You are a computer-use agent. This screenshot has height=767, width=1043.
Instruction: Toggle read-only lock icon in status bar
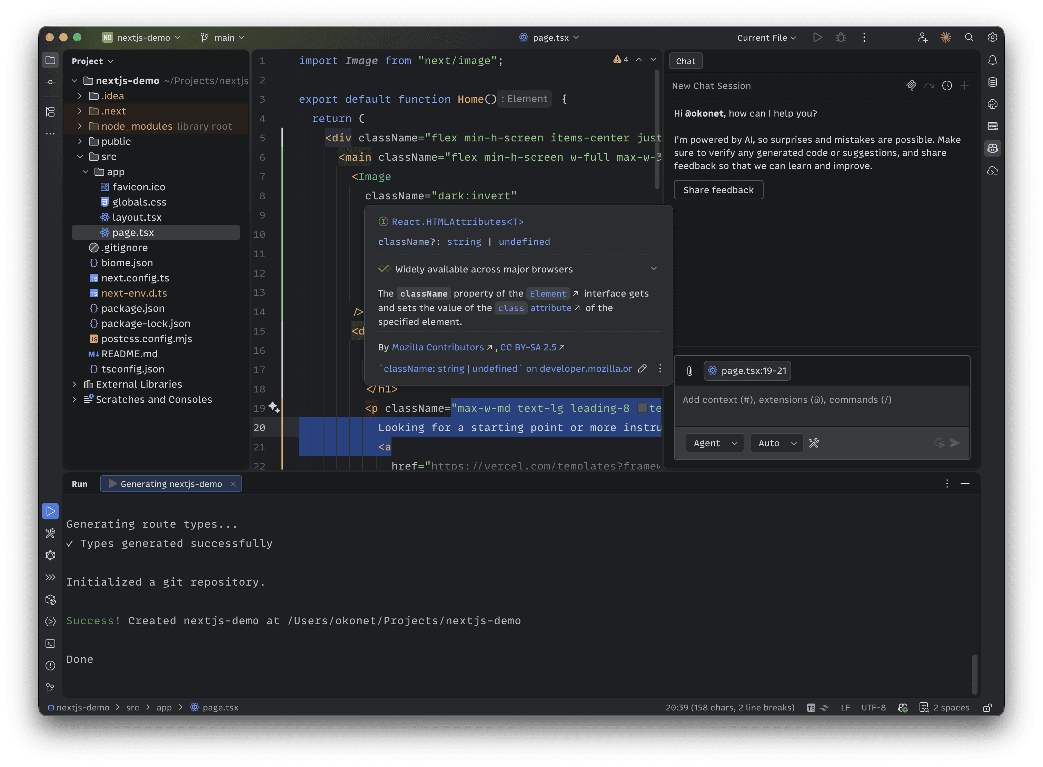pyautogui.click(x=987, y=708)
